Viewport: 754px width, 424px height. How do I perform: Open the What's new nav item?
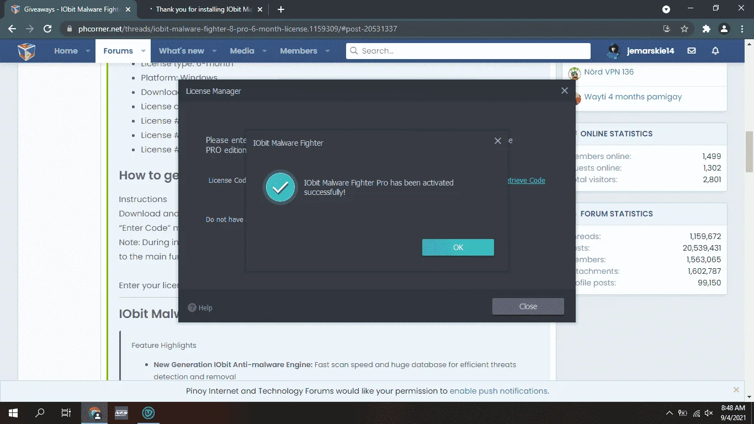click(182, 51)
